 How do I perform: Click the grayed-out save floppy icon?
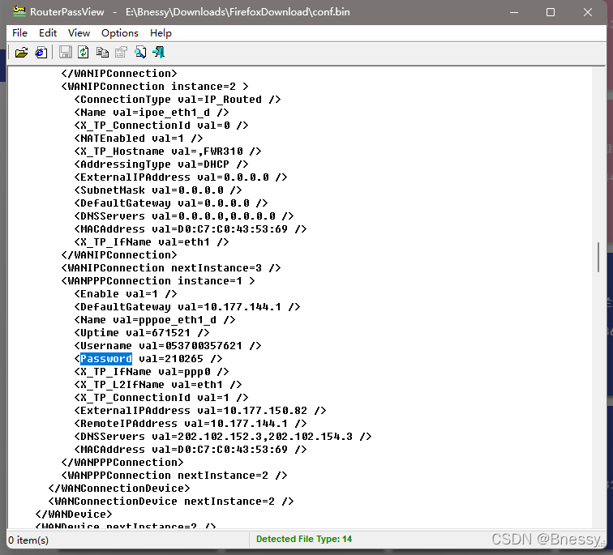66,52
